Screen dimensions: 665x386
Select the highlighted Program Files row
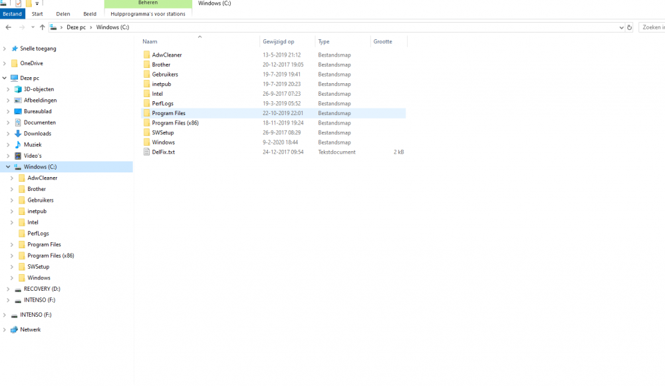pyautogui.click(x=273, y=113)
